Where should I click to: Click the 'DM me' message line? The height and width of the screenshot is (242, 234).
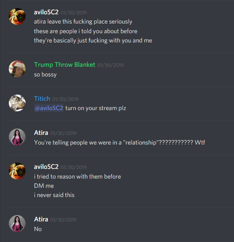click(44, 186)
